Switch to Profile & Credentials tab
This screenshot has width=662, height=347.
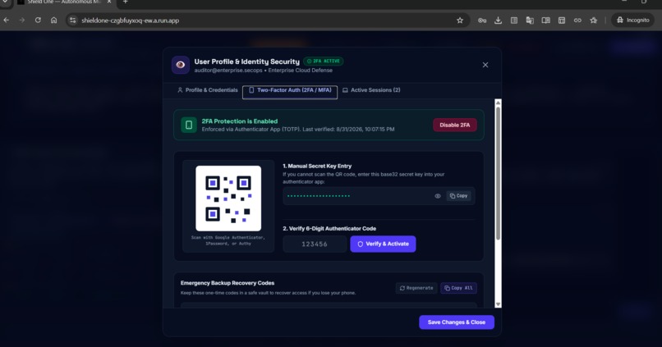(207, 90)
